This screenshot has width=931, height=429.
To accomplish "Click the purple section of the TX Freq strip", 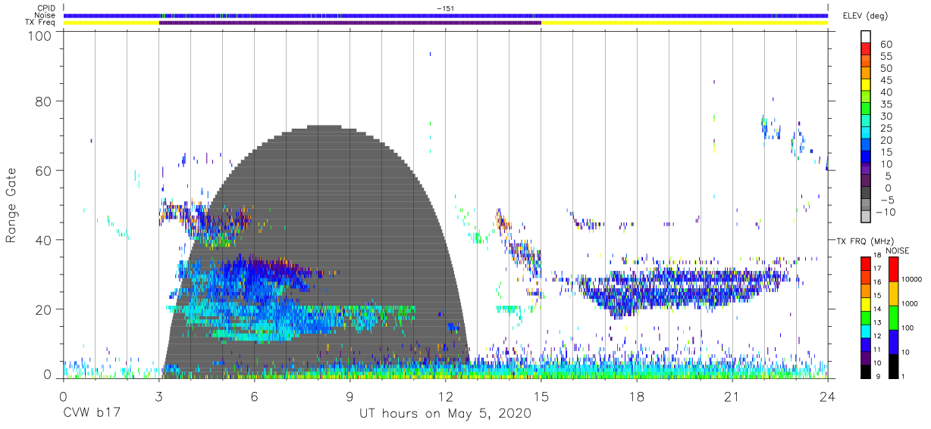I will click(350, 23).
